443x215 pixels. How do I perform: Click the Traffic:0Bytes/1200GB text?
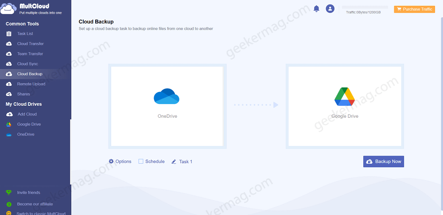coord(363,12)
